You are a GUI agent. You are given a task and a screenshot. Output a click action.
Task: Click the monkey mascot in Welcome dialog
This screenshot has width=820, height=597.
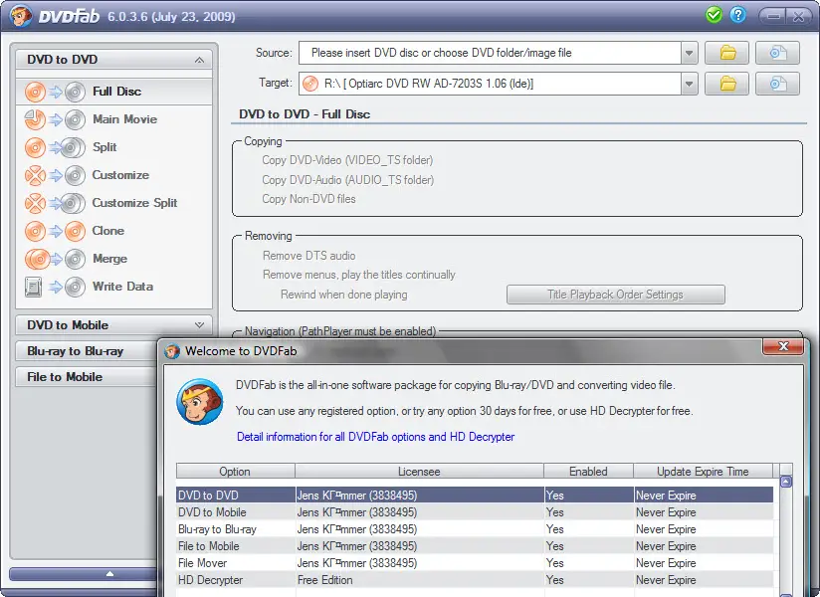200,402
